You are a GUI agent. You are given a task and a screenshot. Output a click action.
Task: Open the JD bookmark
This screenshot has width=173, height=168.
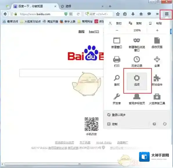pos(99,21)
